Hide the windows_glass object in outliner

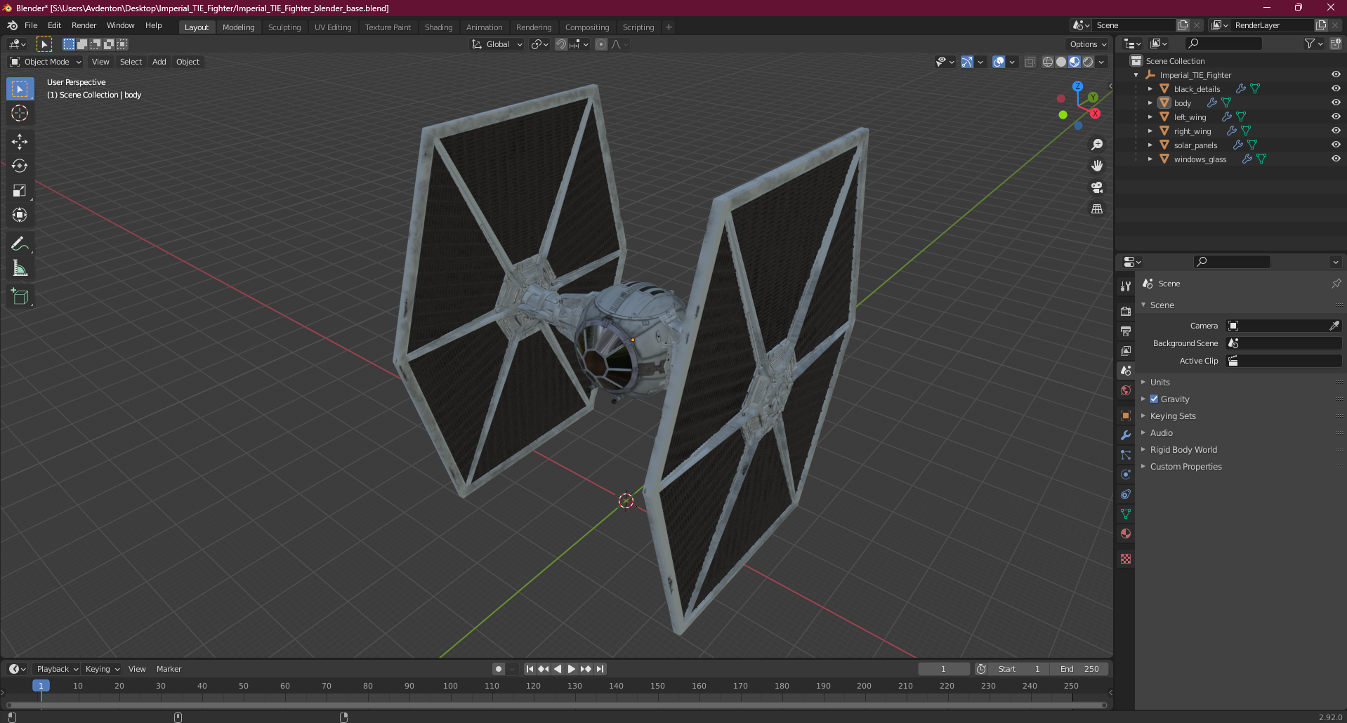pos(1335,159)
